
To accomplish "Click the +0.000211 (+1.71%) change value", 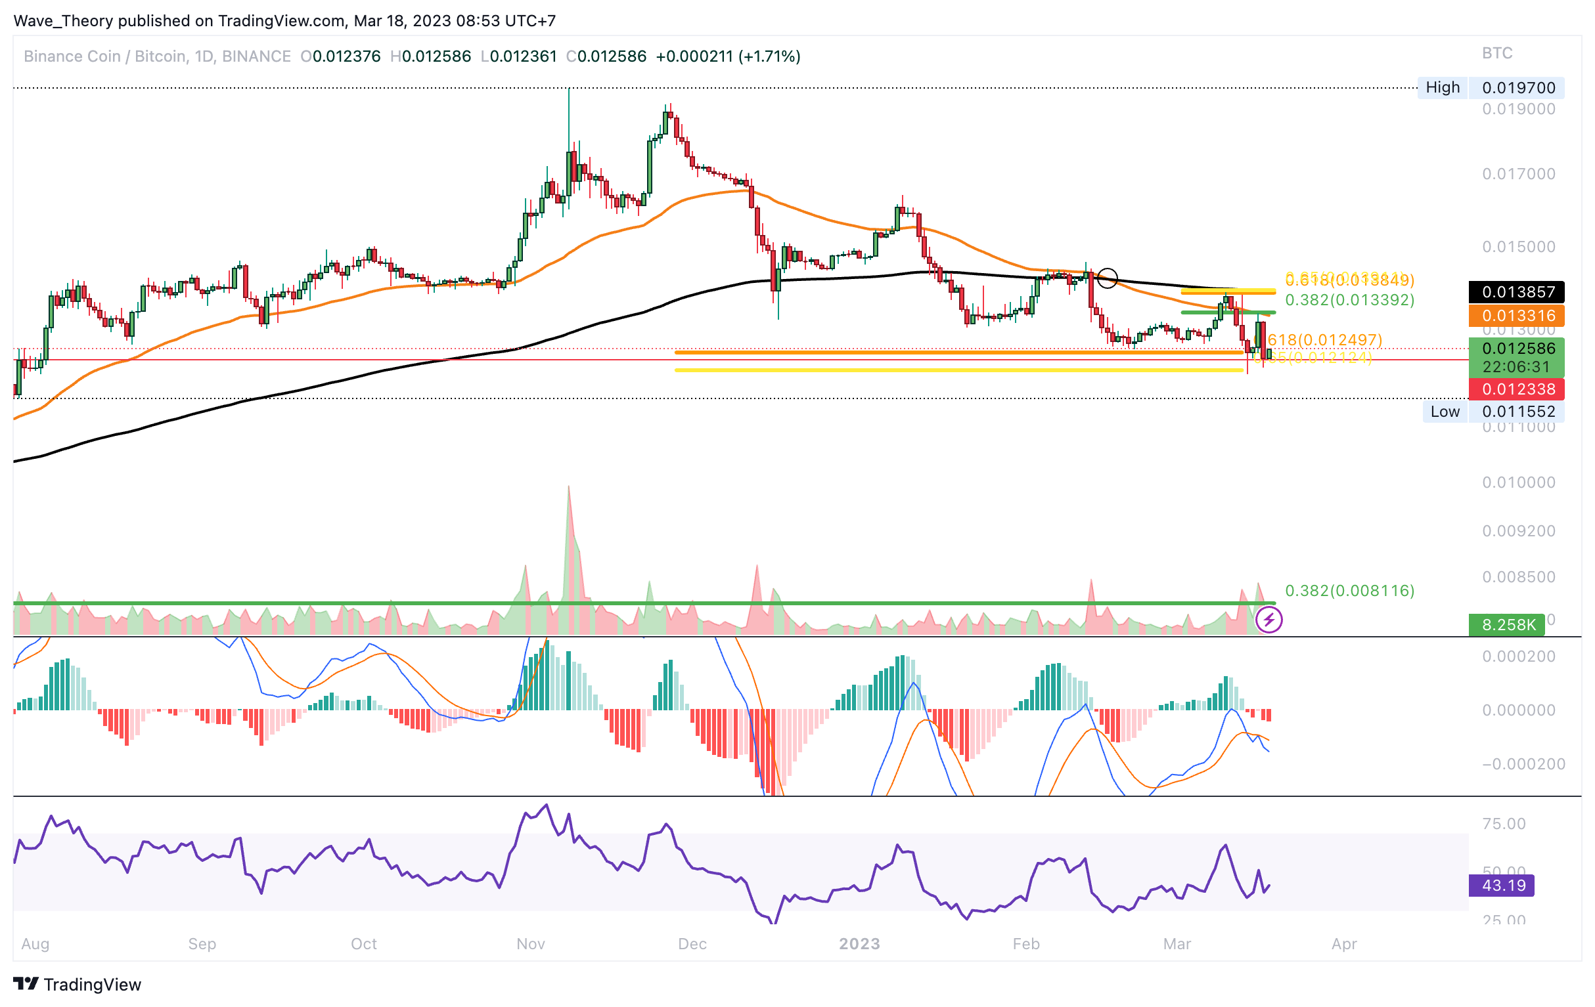I will click(x=728, y=56).
